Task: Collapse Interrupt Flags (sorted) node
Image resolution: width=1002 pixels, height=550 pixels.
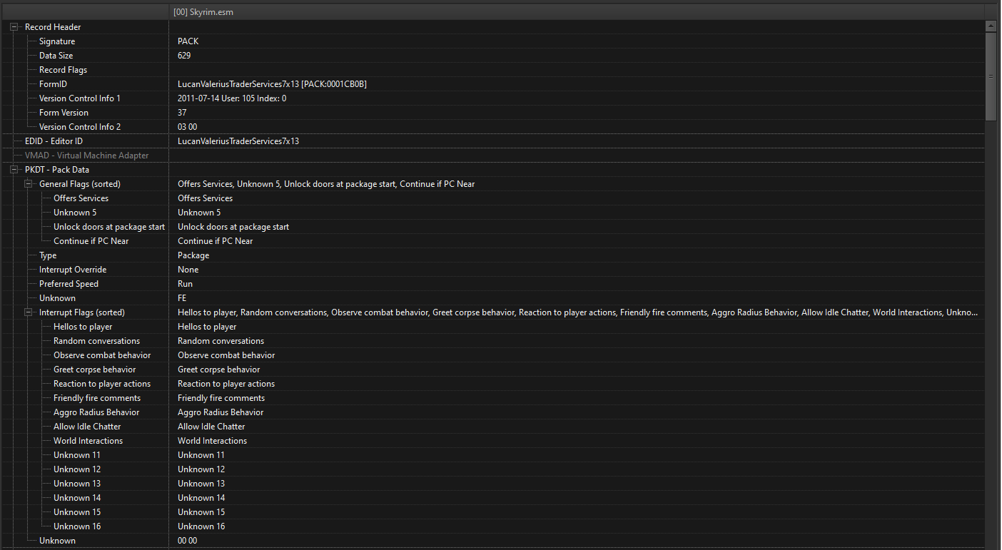Action: pos(29,312)
